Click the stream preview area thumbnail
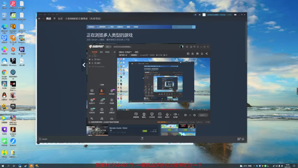The width and height of the screenshot is (298, 168). [163, 84]
